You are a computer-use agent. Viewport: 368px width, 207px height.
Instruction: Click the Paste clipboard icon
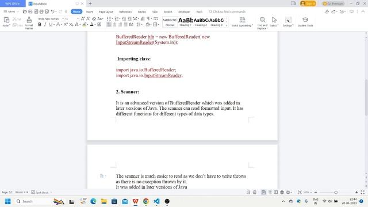coord(6,20)
